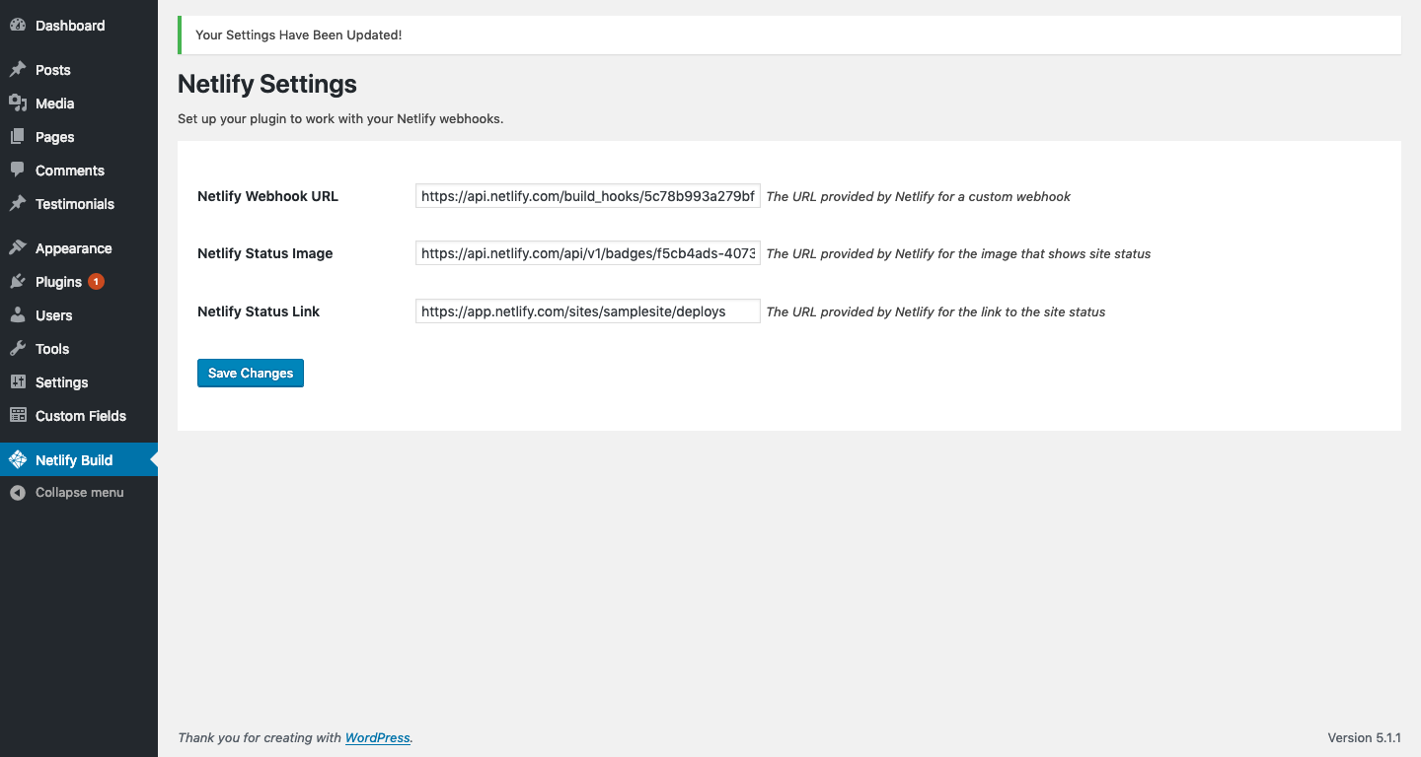Focus the Netlify Webhook URL field
Viewport: 1421px width, 757px height.
[x=588, y=196]
